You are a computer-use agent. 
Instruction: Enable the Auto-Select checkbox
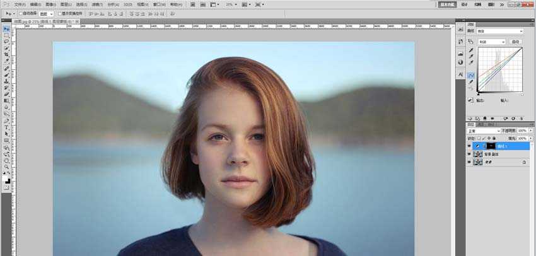[x=20, y=13]
